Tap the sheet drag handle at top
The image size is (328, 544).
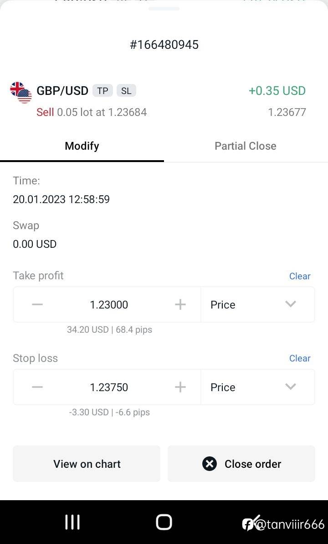164,9
